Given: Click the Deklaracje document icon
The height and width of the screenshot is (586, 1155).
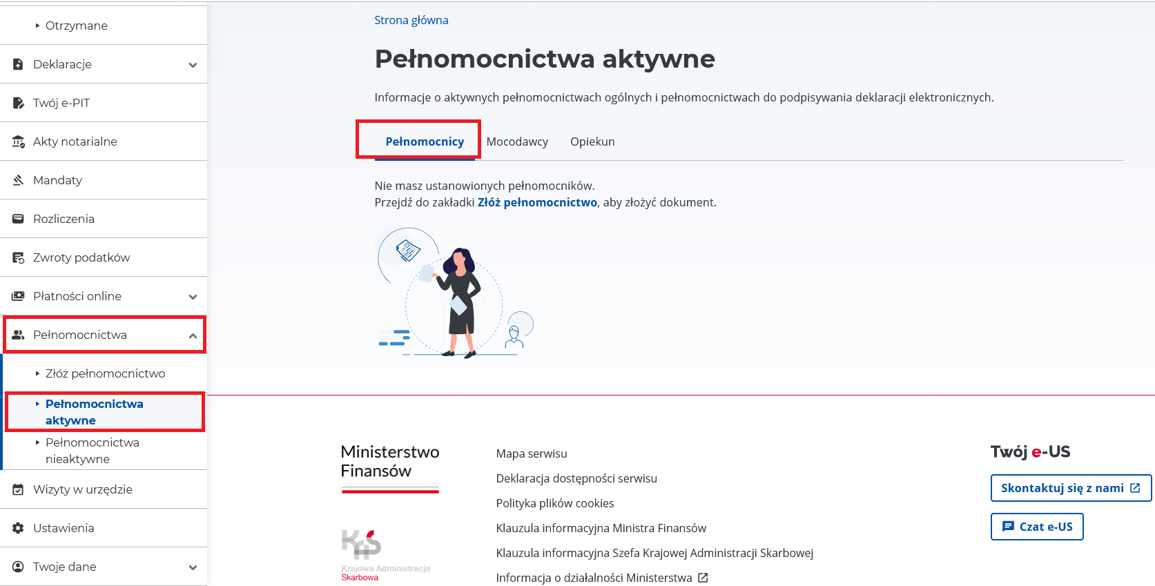Looking at the screenshot, I should pyautogui.click(x=19, y=64).
